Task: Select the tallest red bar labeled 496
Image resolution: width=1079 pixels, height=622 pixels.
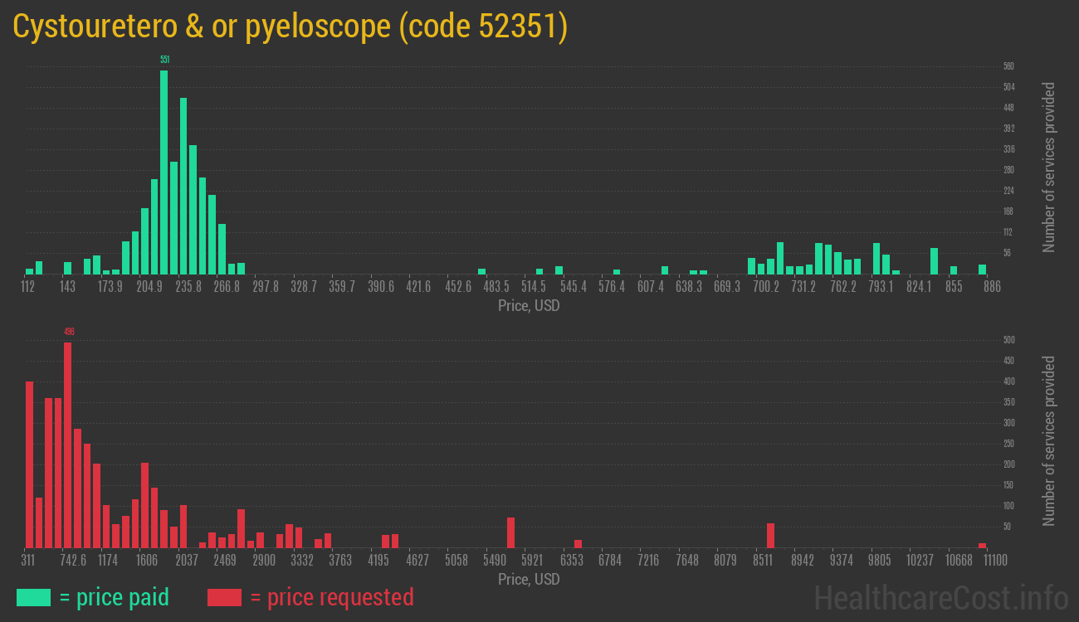Action: [67, 445]
